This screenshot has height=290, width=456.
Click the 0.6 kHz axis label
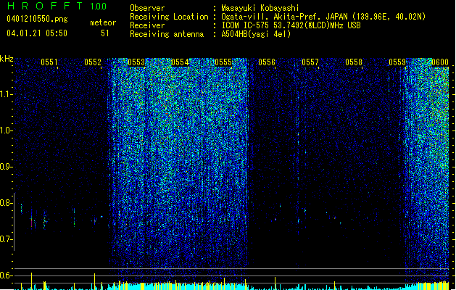6,275
